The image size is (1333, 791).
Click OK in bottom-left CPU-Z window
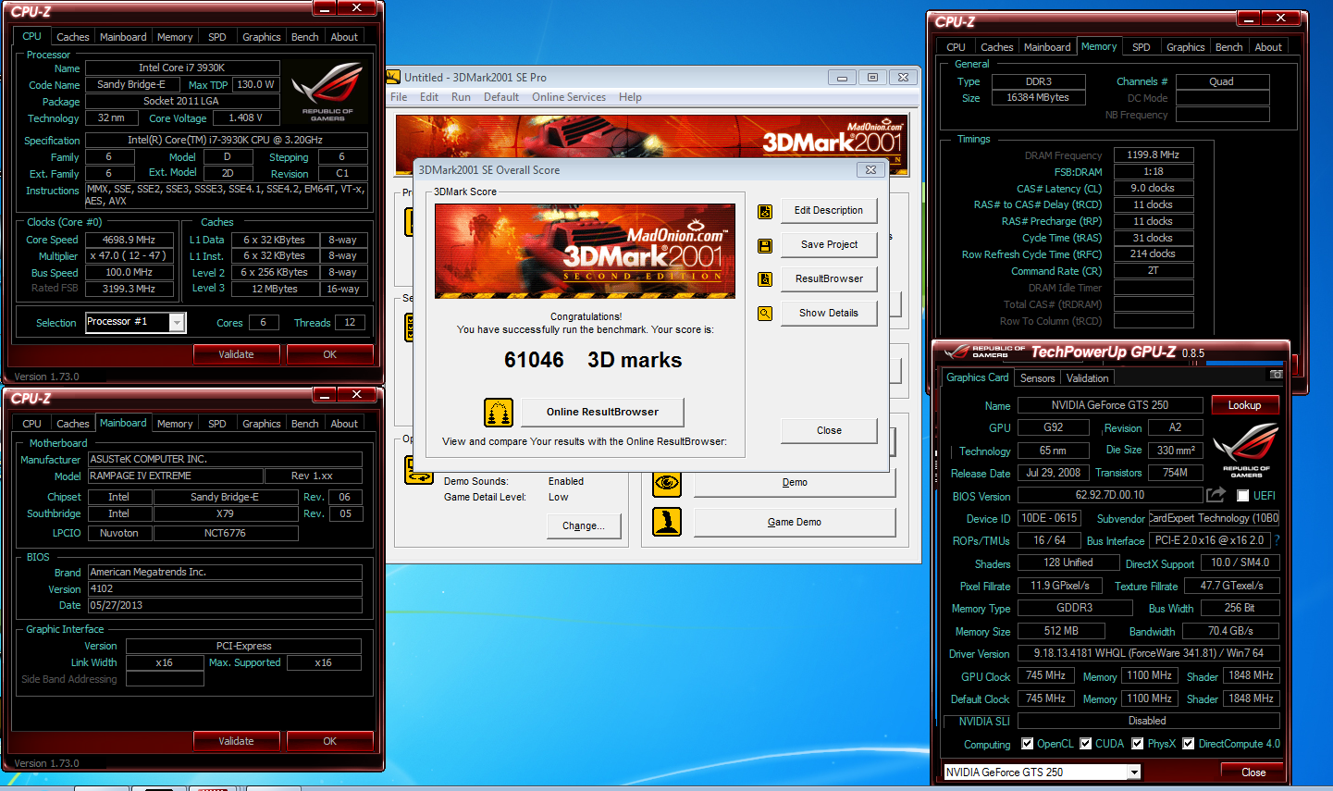click(x=330, y=741)
